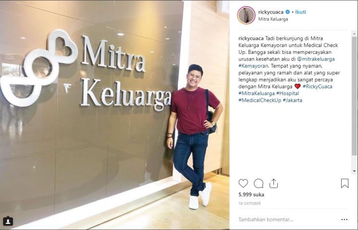Click the verified badge next to rickycuaca
The height and width of the screenshot is (230, 358).
(287, 12)
